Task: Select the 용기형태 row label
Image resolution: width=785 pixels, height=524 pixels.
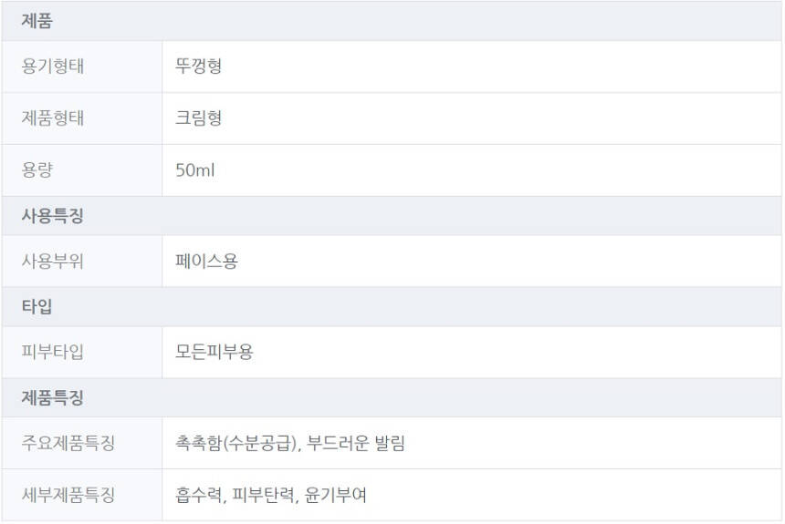Action: pos(53,67)
